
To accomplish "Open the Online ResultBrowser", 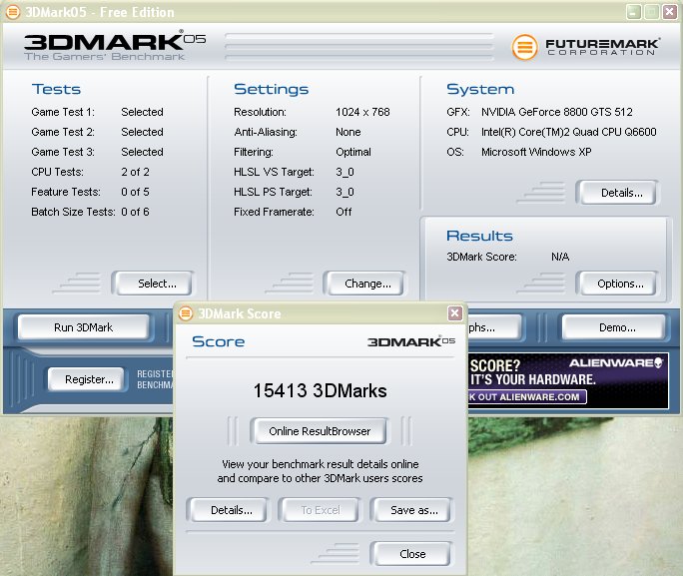I will (x=319, y=431).
